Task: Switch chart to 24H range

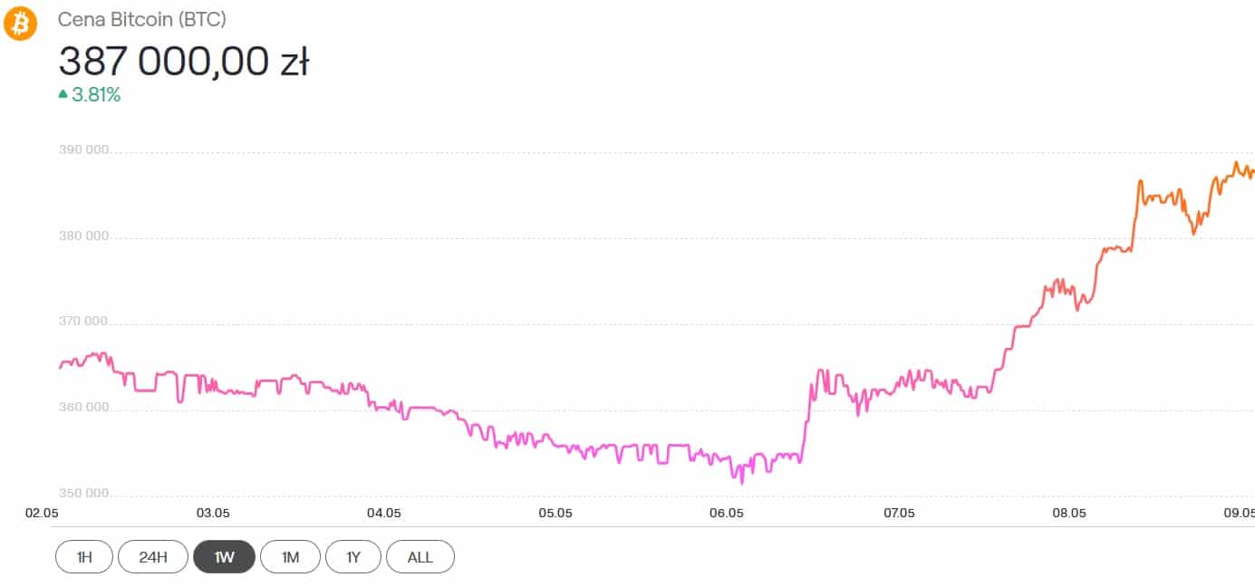Action: pos(153,557)
